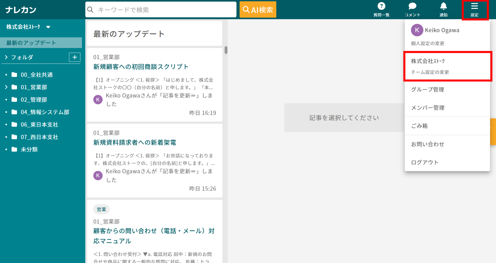Select チーム設定の変更 menu entry

[x=430, y=72]
